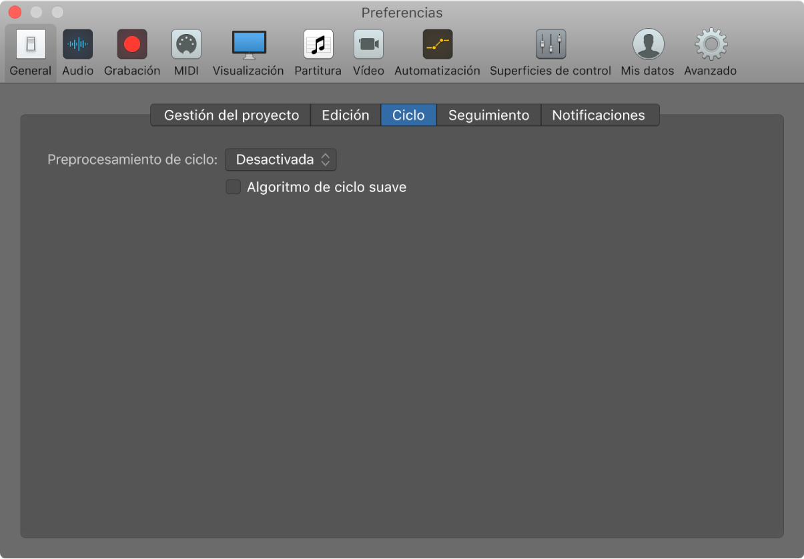Select the Vídeo camera icon

click(x=368, y=45)
